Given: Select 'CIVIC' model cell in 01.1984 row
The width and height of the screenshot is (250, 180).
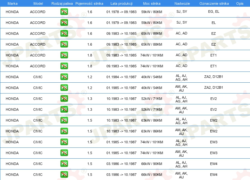Looking at the screenshot, I should tap(38, 77).
